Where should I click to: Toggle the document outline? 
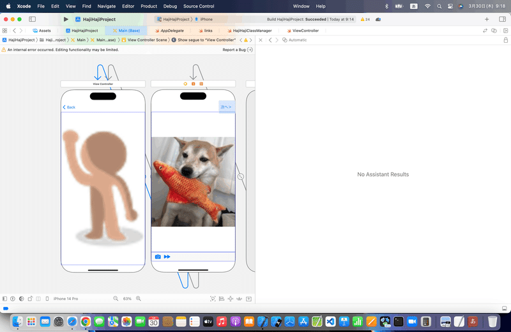4,298
